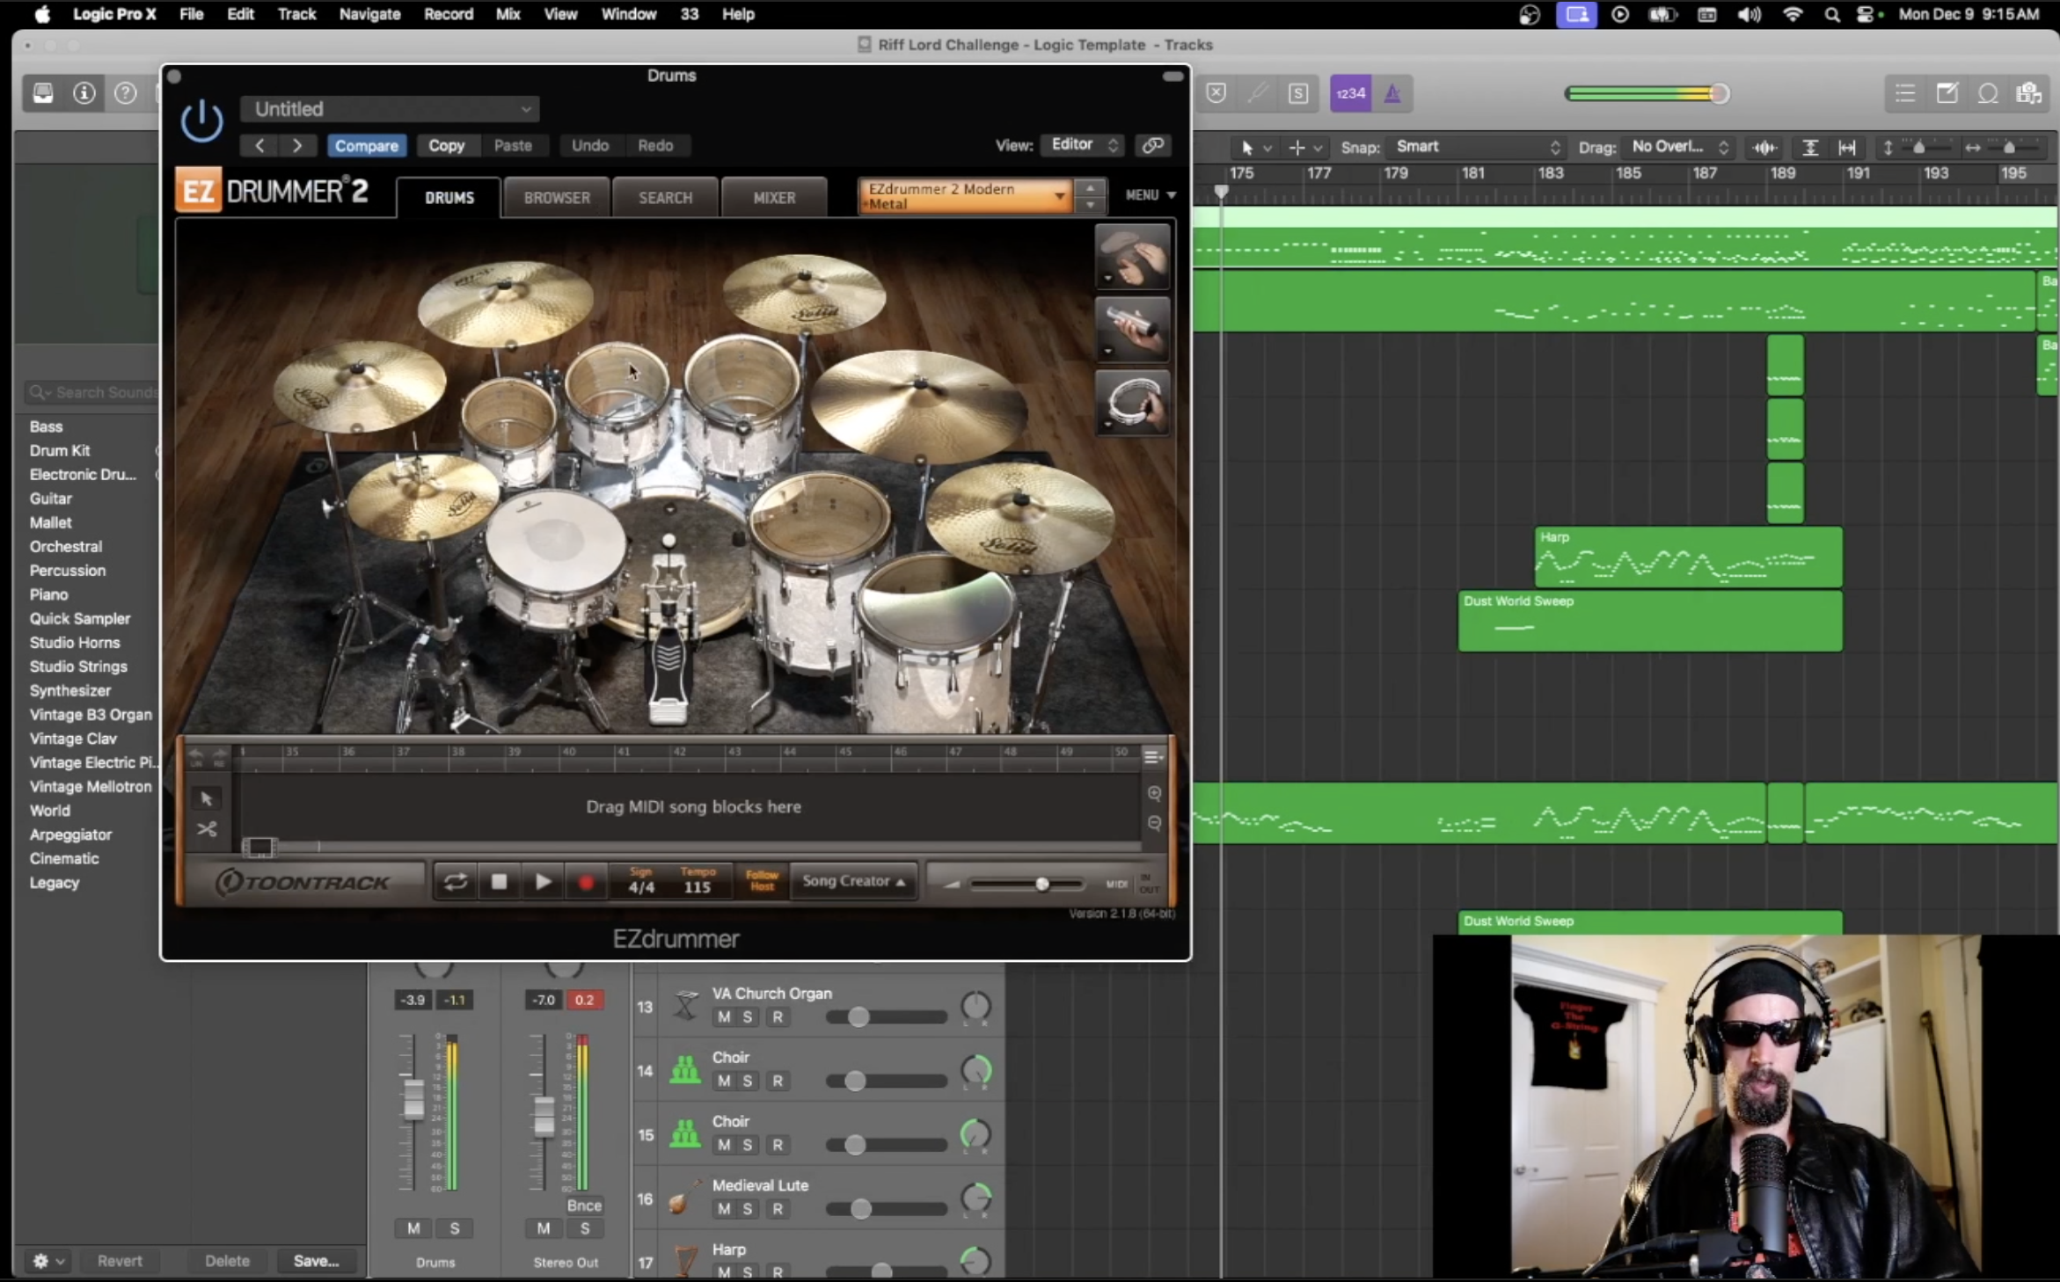Open the Loop Browser icon
The width and height of the screenshot is (2060, 1282).
(x=1988, y=93)
